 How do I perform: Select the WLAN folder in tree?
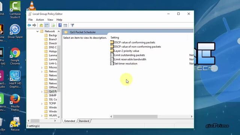pos(51,115)
